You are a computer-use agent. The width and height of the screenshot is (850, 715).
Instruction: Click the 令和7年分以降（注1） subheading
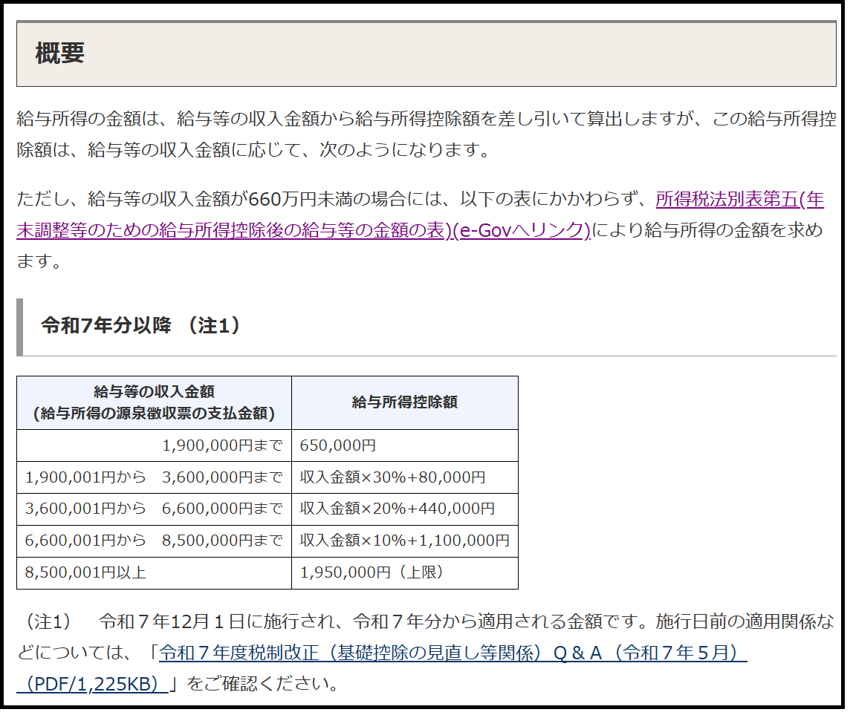click(141, 326)
